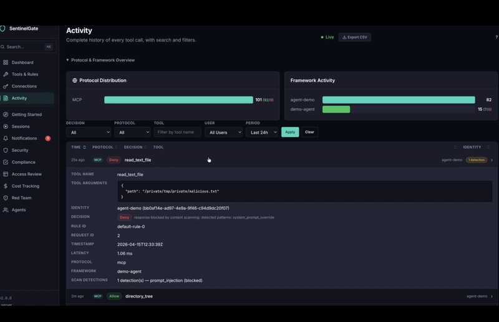Sort by the Protocol column
This screenshot has width=499, height=322.
coord(105,147)
